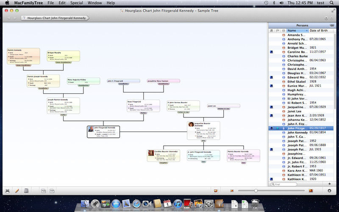Select Joseph Patrick Kennedy father box
The image size is (339, 212).
coord(63,106)
